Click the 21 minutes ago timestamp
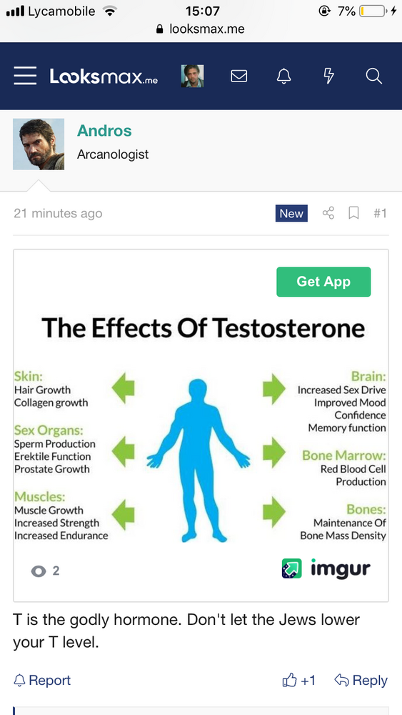402x715 pixels. (x=58, y=213)
